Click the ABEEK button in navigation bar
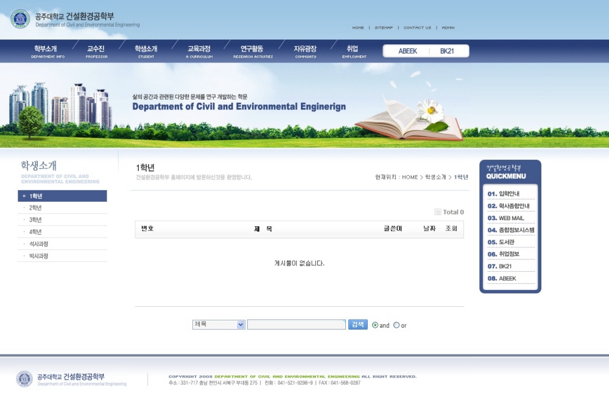Image resolution: width=609 pixels, height=400 pixels. [407, 51]
